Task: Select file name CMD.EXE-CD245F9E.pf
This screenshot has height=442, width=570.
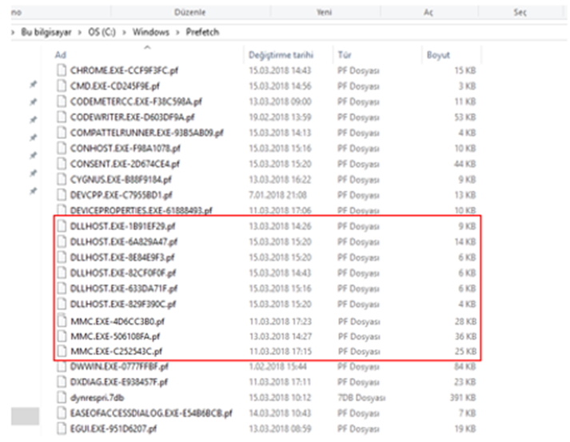Action: (x=115, y=86)
